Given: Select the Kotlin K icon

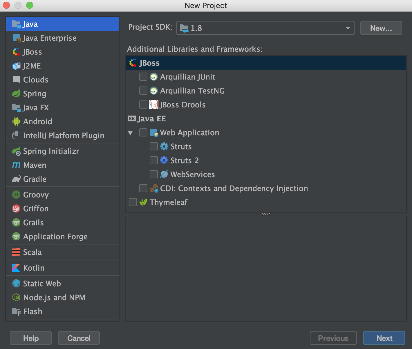Looking at the screenshot, I should tap(16, 268).
